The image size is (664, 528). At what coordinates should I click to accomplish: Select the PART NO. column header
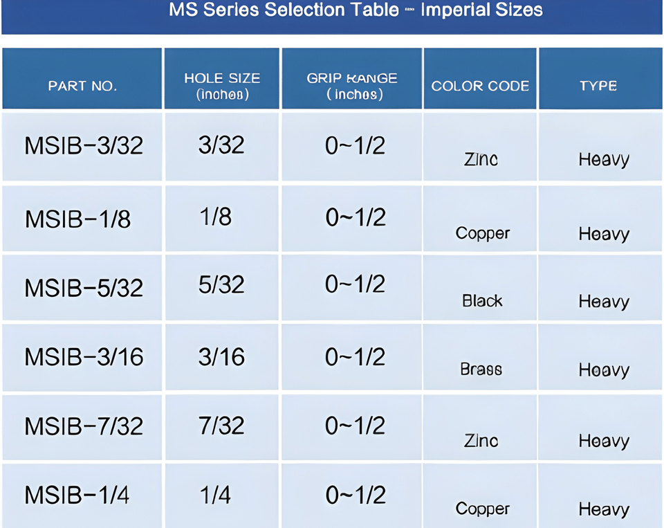(82, 86)
